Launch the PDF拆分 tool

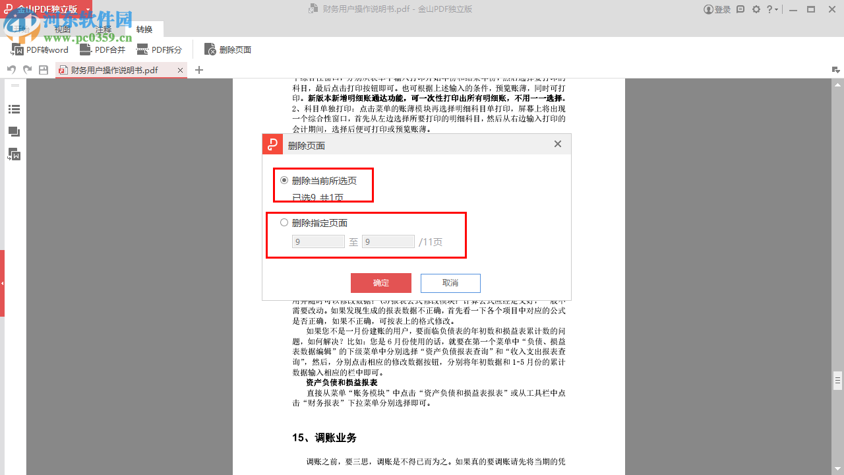pos(160,49)
